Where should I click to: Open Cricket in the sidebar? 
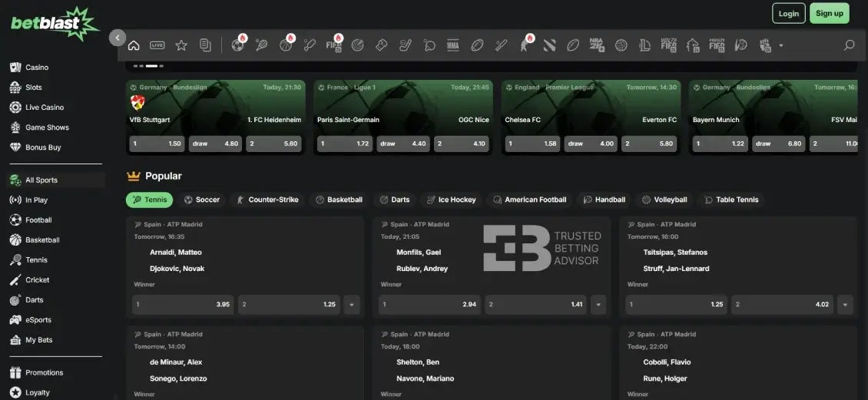tap(37, 280)
